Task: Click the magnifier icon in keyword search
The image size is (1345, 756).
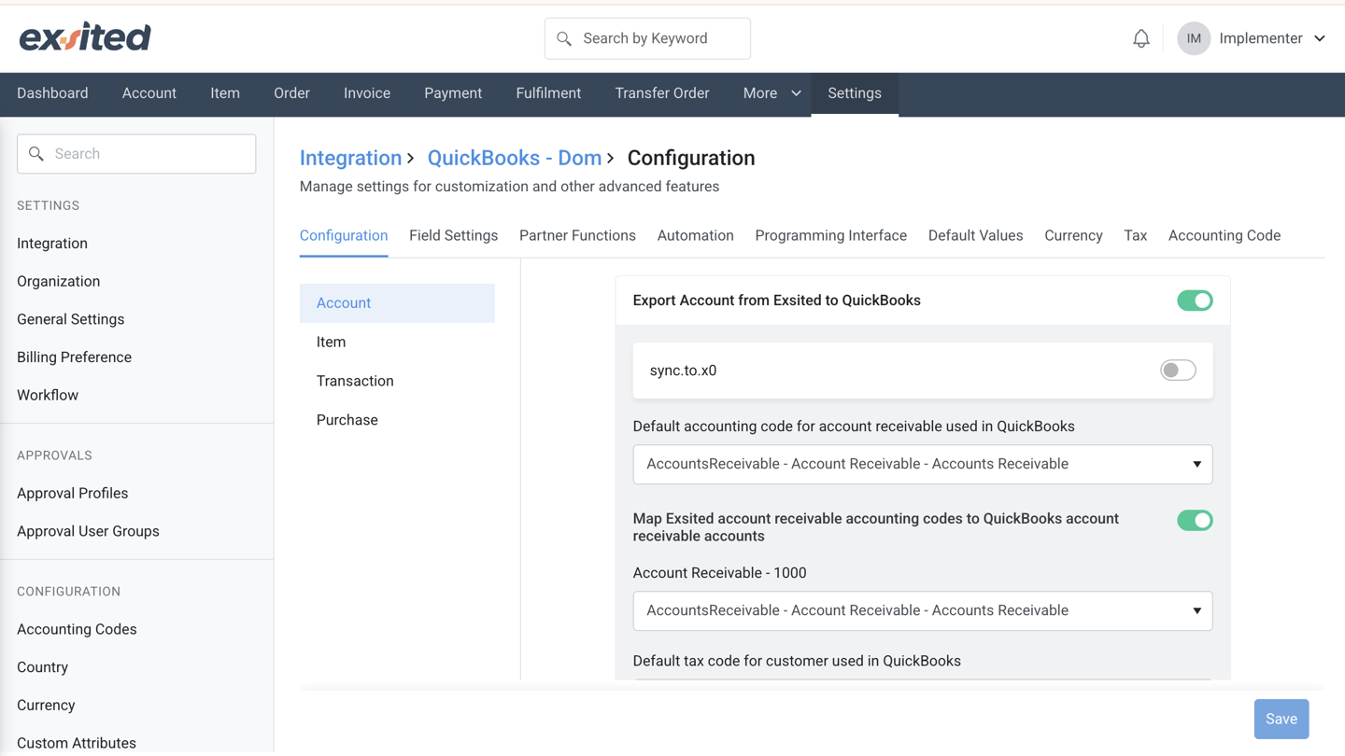Action: pyautogui.click(x=564, y=38)
